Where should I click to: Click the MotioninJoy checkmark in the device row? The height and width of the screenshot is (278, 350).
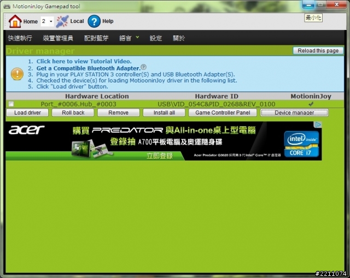[x=311, y=104]
